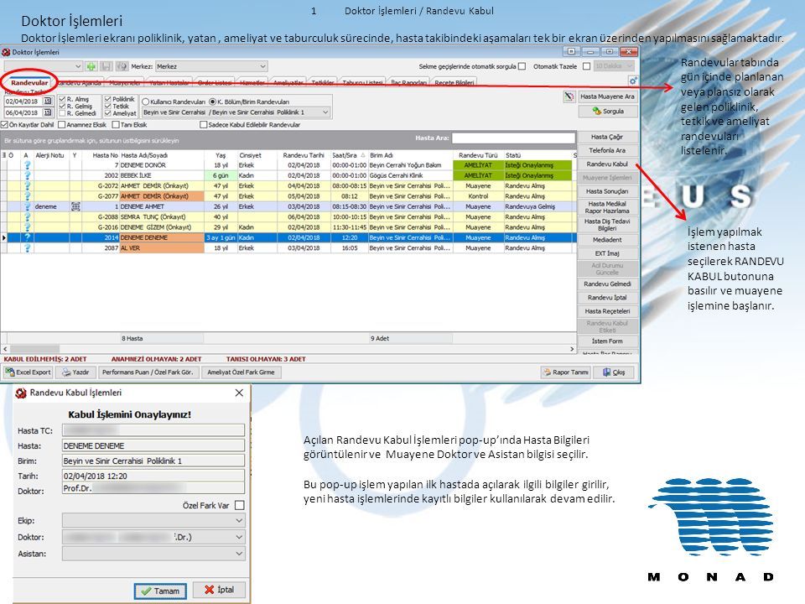The width and height of the screenshot is (805, 604).
Task: Enable Tanı Eksik checkbox
Action: tap(116, 125)
